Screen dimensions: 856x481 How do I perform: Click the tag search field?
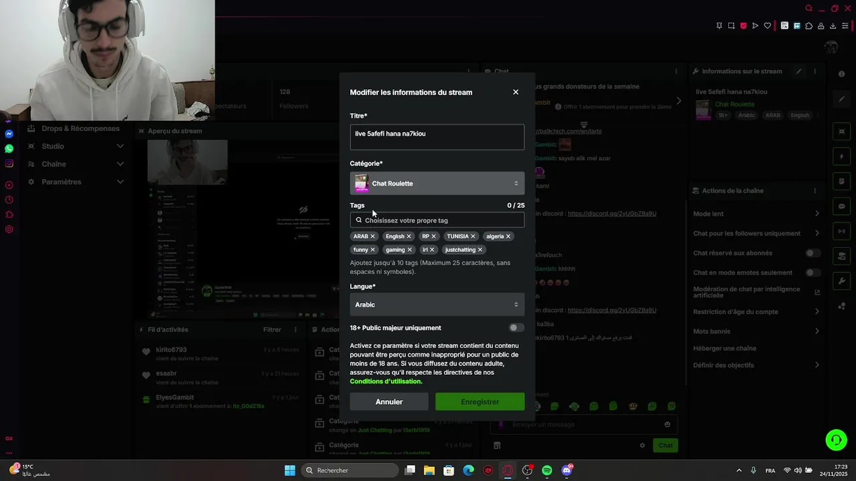pos(437,220)
